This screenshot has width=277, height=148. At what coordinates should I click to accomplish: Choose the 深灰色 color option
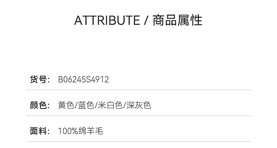click(x=138, y=105)
